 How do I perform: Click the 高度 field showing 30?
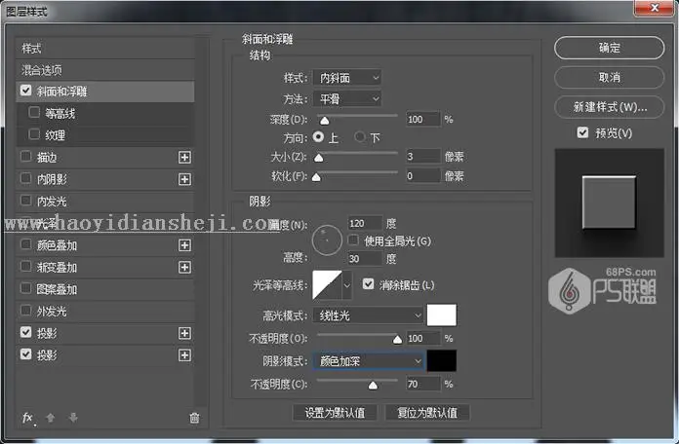click(x=365, y=259)
